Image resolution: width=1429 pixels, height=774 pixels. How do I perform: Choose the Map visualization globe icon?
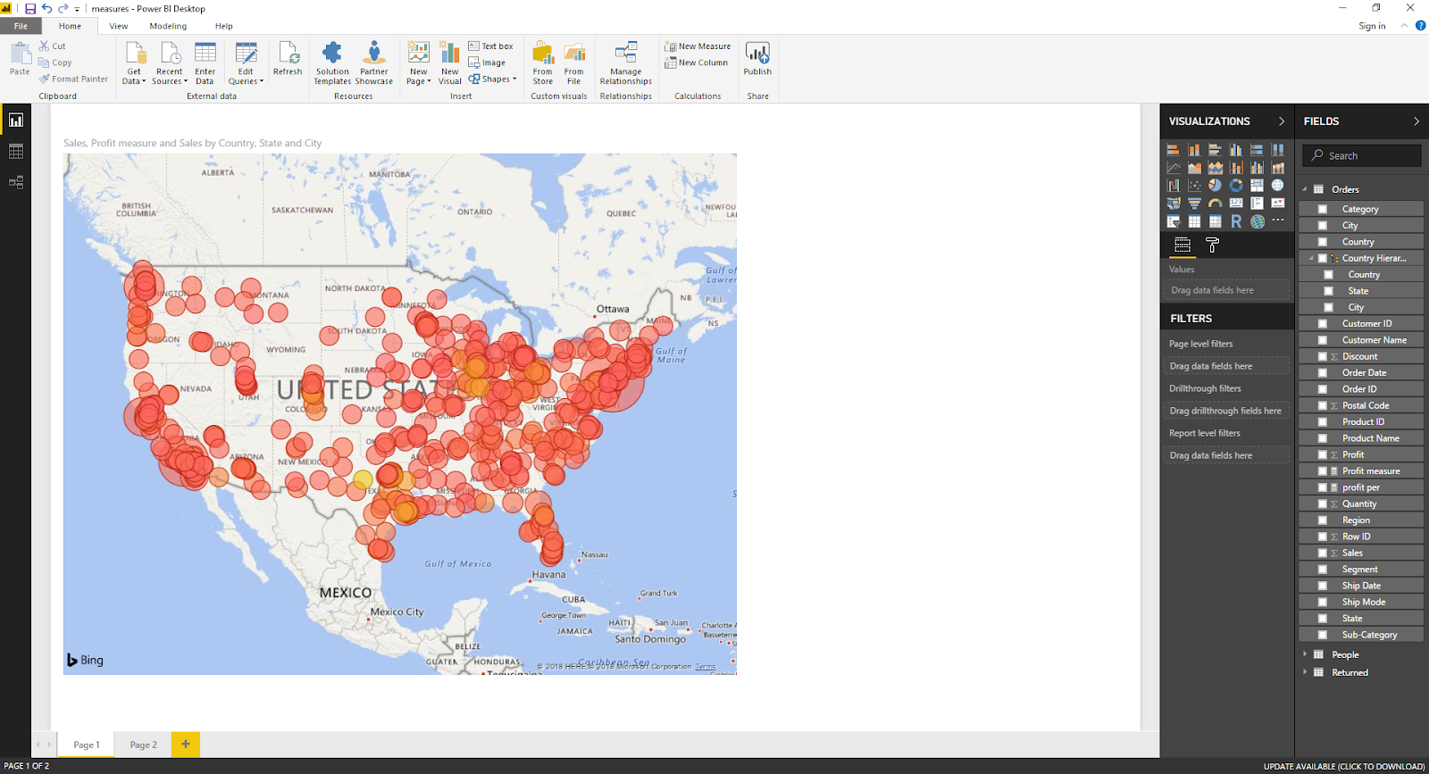click(x=1278, y=186)
